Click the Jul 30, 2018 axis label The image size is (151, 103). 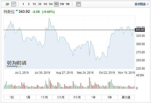tap(42, 73)
